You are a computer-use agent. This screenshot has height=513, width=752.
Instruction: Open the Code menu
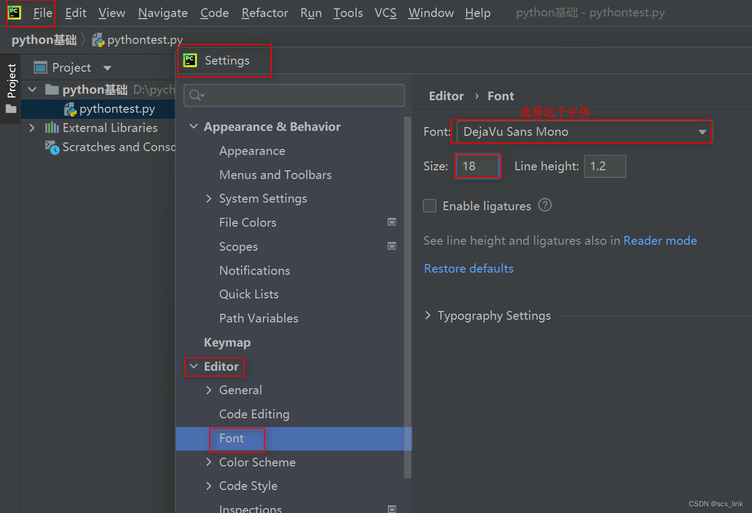(x=214, y=13)
